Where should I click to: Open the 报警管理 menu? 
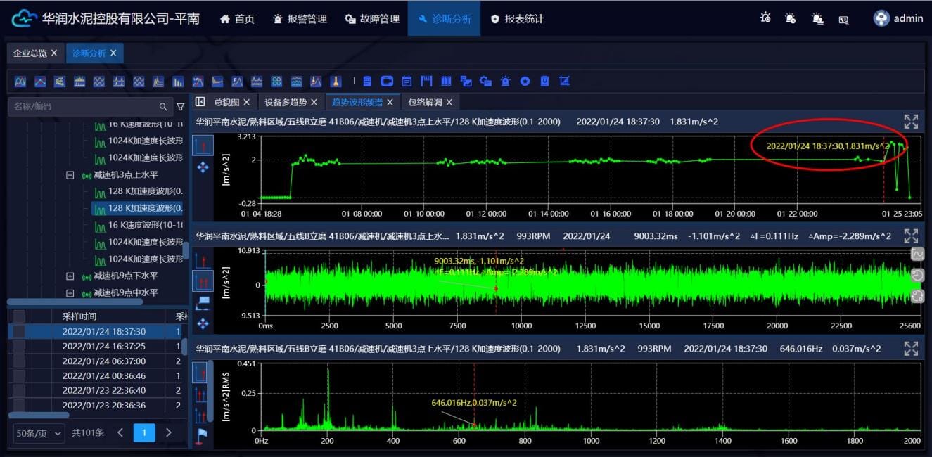tap(300, 19)
